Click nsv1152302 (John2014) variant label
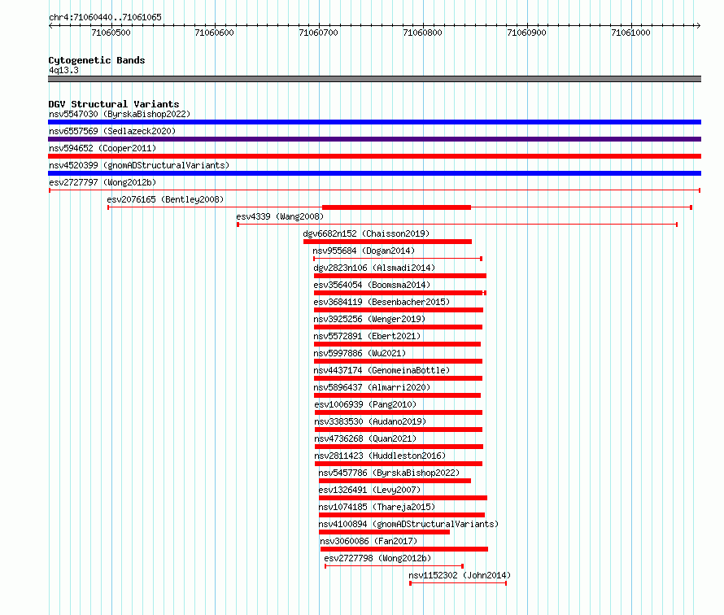 [x=460, y=575]
